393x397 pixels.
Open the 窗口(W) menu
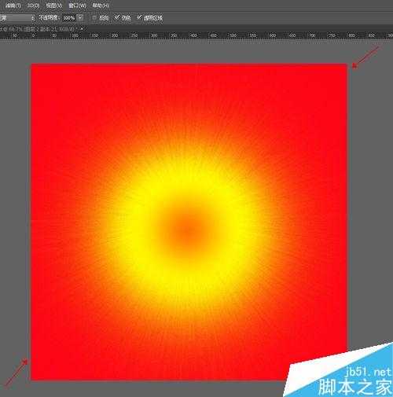pos(77,5)
